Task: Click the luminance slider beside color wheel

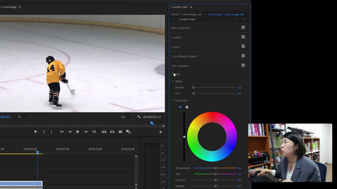Action: click(x=184, y=137)
